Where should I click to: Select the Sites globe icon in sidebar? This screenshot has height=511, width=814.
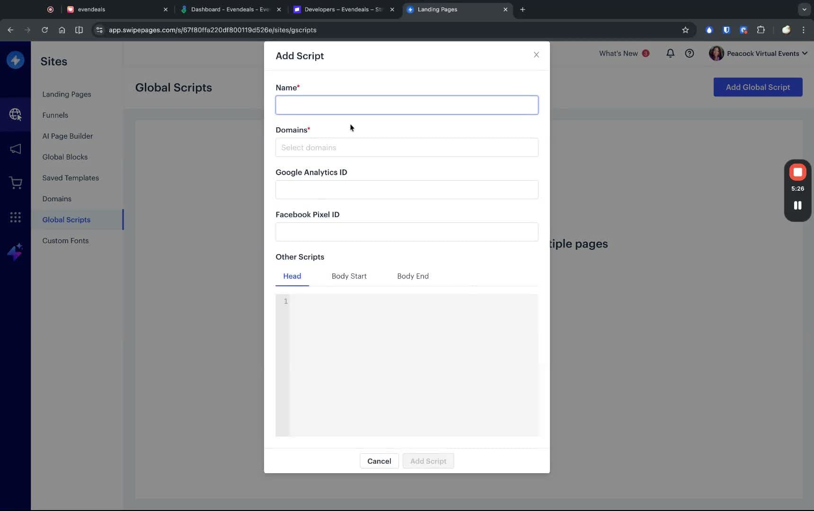coord(16,114)
